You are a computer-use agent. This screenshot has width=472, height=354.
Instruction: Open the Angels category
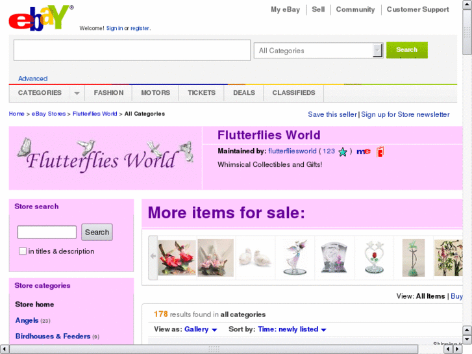pyautogui.click(x=27, y=320)
